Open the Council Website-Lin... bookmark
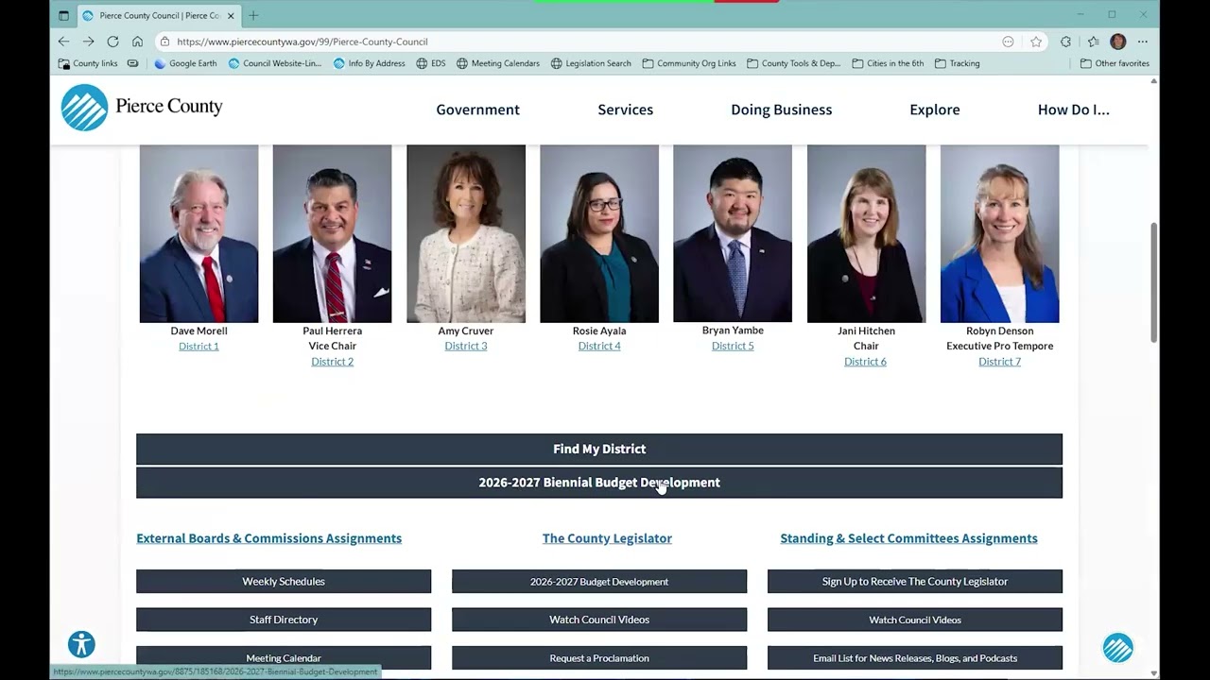This screenshot has height=680, width=1210. [275, 63]
